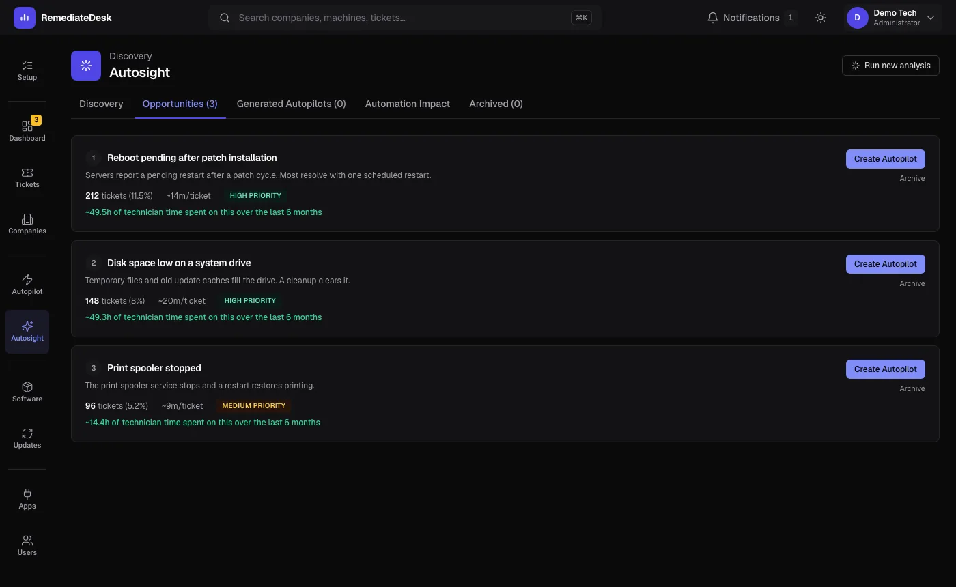Open Apps in the sidebar
The image size is (956, 587).
pos(27,499)
